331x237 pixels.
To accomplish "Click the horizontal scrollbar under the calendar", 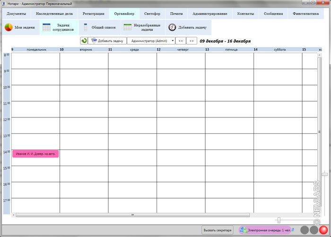I will 132,215.
